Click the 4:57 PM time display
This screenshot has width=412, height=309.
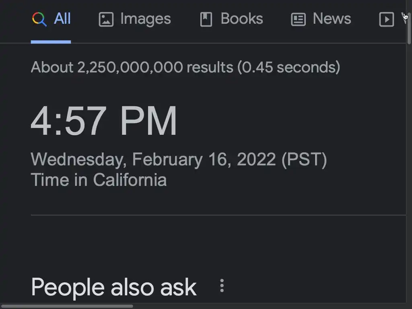pos(104,121)
